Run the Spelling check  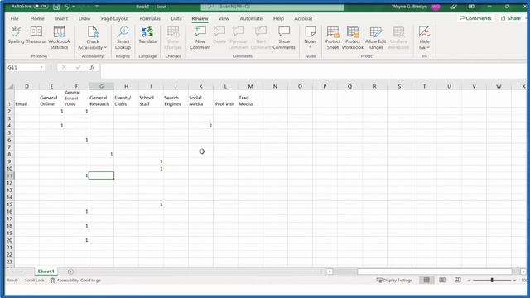16,35
